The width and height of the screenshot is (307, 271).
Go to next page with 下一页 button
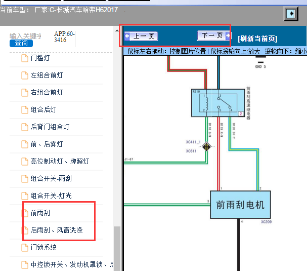[214, 35]
